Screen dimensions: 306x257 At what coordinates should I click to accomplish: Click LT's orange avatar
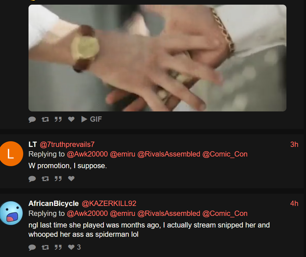tap(11, 154)
